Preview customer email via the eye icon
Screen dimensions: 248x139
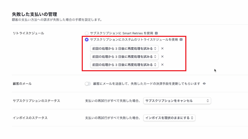coord(204,84)
